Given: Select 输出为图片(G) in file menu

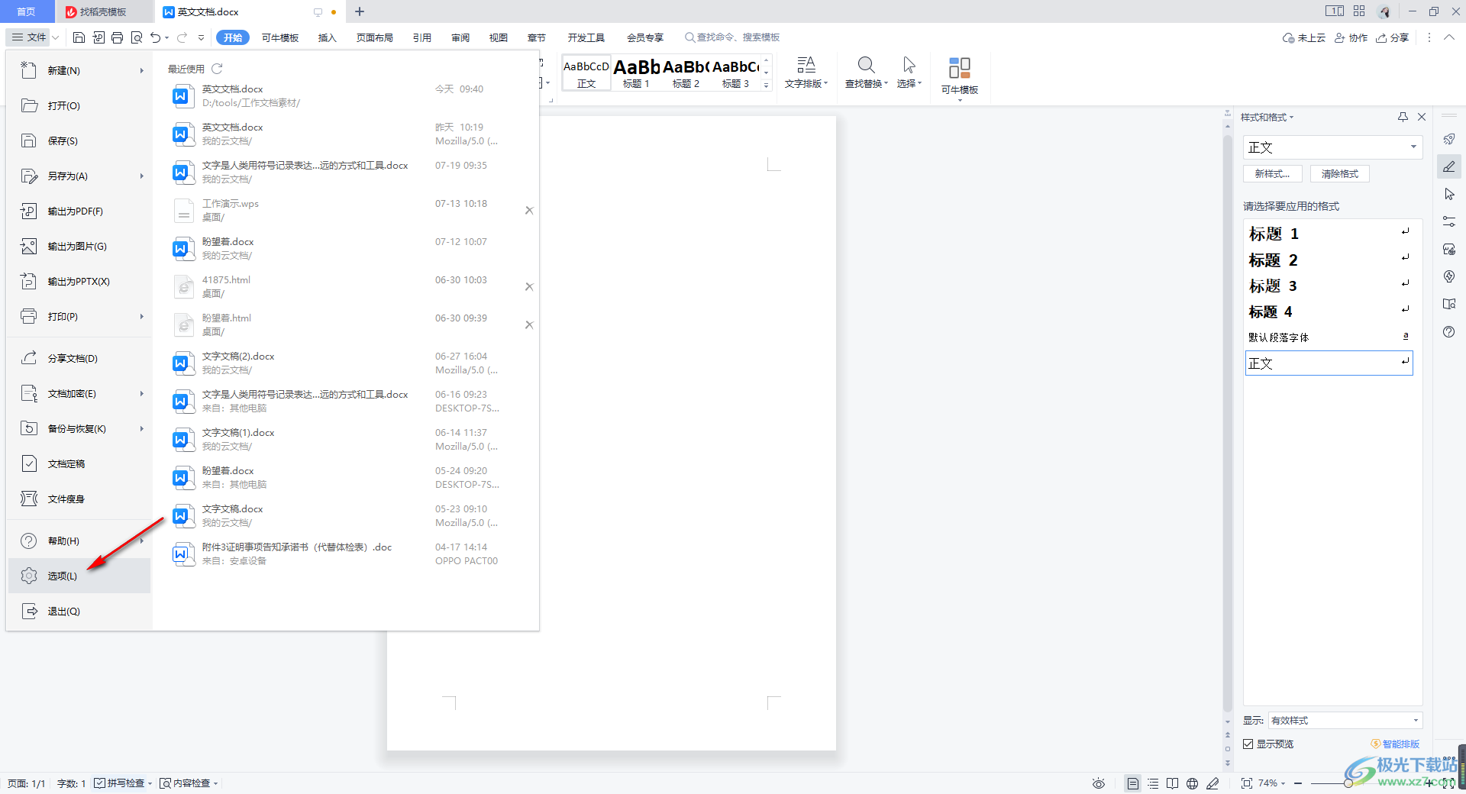Looking at the screenshot, I should coord(79,246).
